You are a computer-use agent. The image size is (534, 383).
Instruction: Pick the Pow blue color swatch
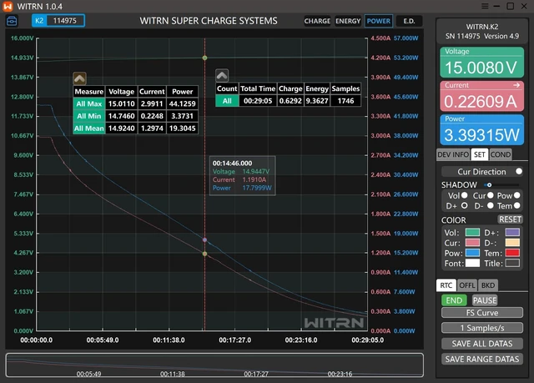coord(472,253)
